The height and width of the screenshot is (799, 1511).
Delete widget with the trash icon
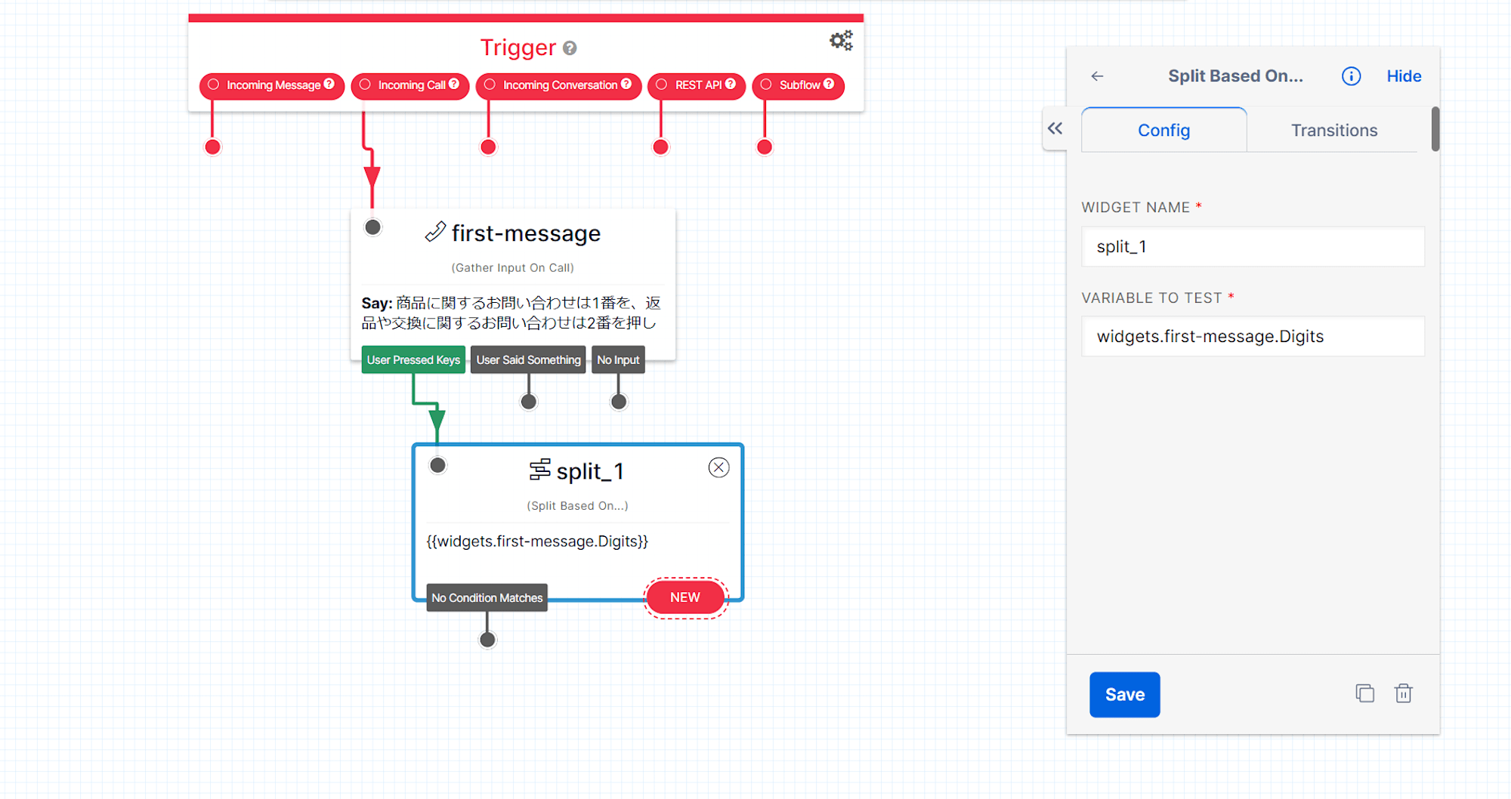tap(1404, 693)
